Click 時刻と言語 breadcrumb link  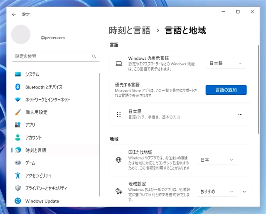click(x=130, y=30)
